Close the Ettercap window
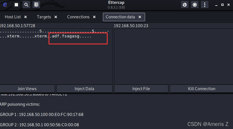 pyautogui.click(x=229, y=5)
